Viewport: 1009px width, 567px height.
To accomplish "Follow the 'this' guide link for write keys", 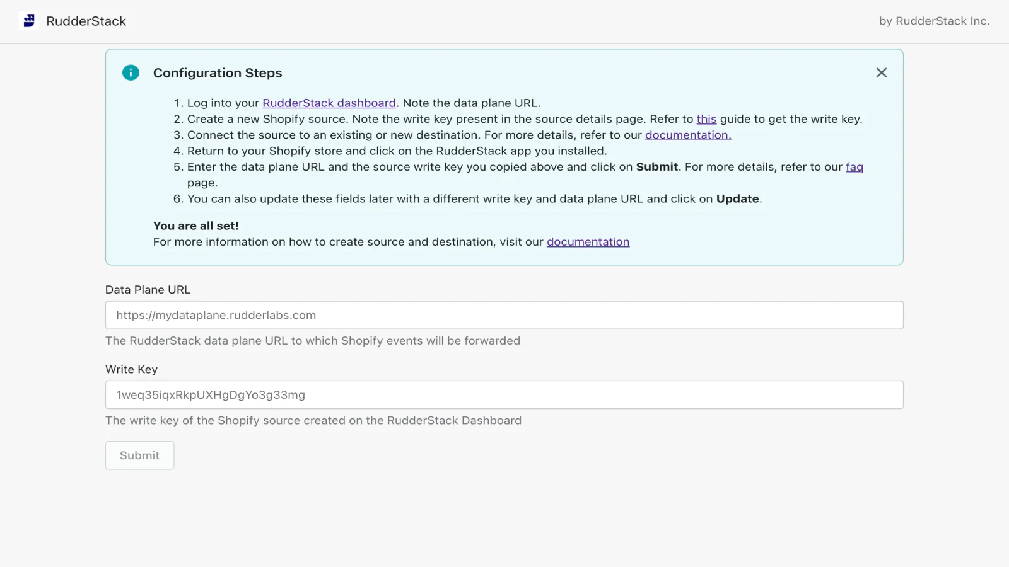I will pyautogui.click(x=706, y=119).
